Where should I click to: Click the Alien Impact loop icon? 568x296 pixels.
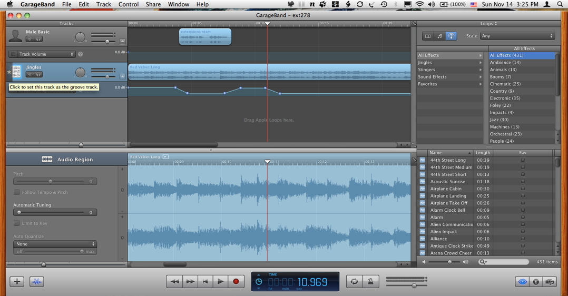[x=423, y=232]
